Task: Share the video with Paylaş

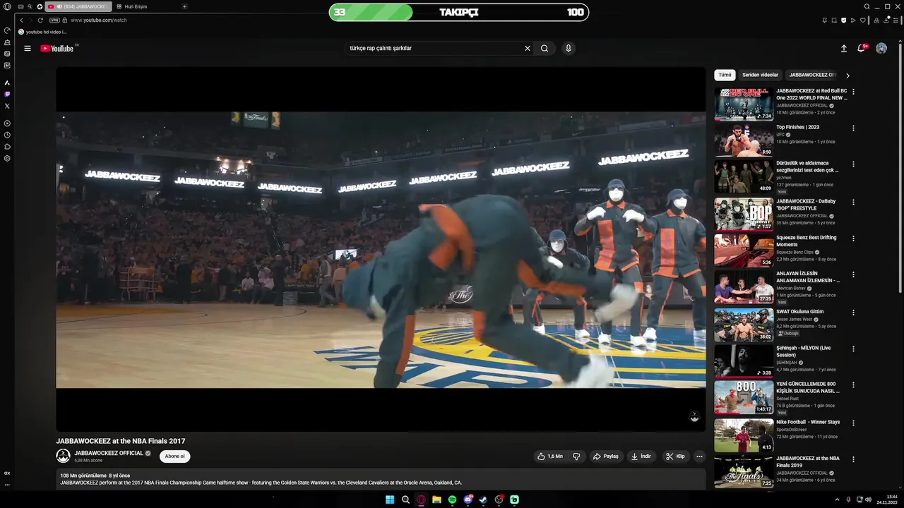Action: 605,456
